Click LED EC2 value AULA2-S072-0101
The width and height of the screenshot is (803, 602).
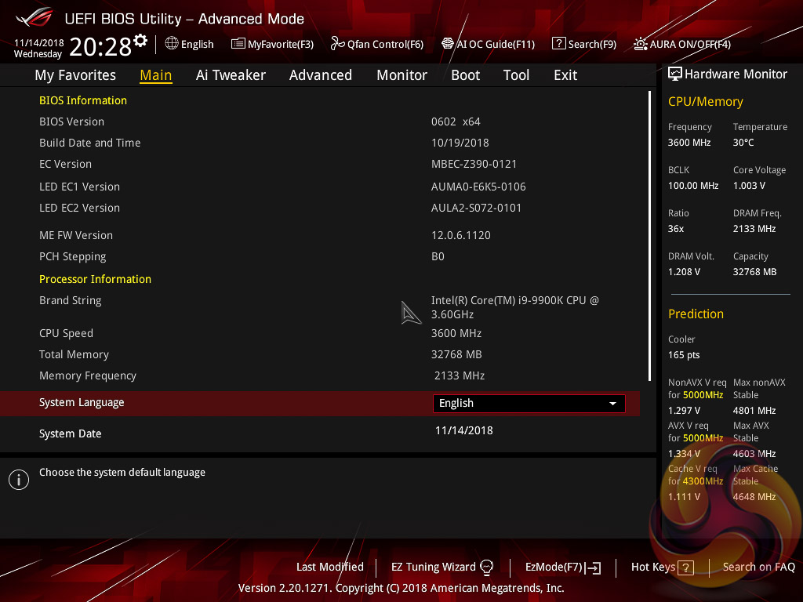point(476,208)
